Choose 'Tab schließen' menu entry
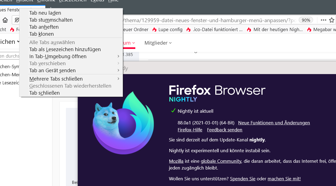 pyautogui.click(x=71, y=93)
